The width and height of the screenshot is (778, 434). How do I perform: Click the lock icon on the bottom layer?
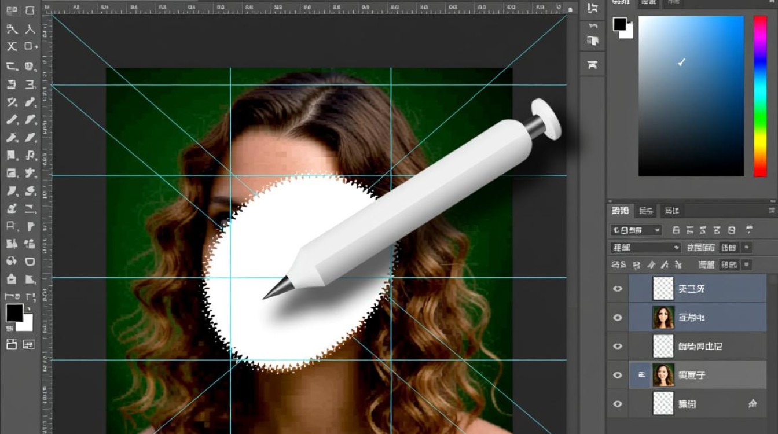(x=753, y=403)
